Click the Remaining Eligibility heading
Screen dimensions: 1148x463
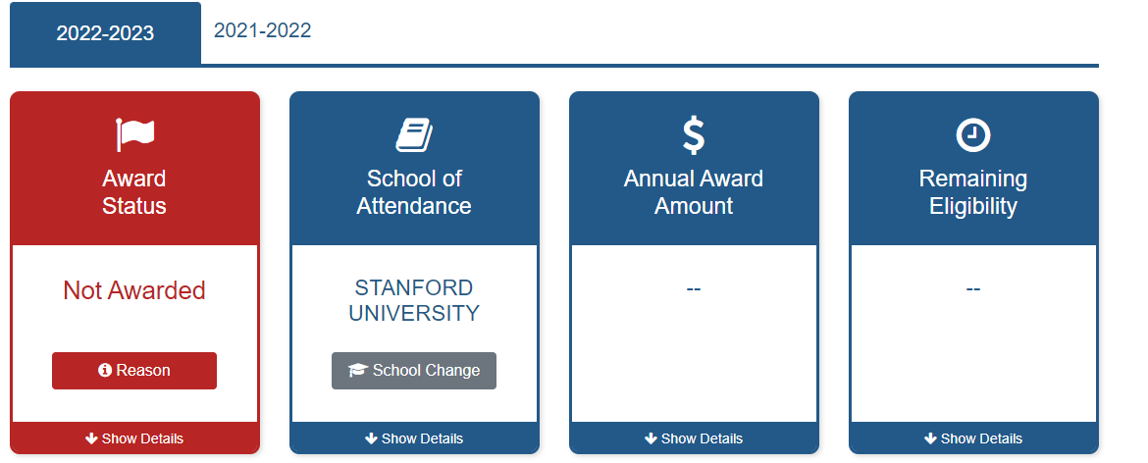pyautogui.click(x=973, y=192)
